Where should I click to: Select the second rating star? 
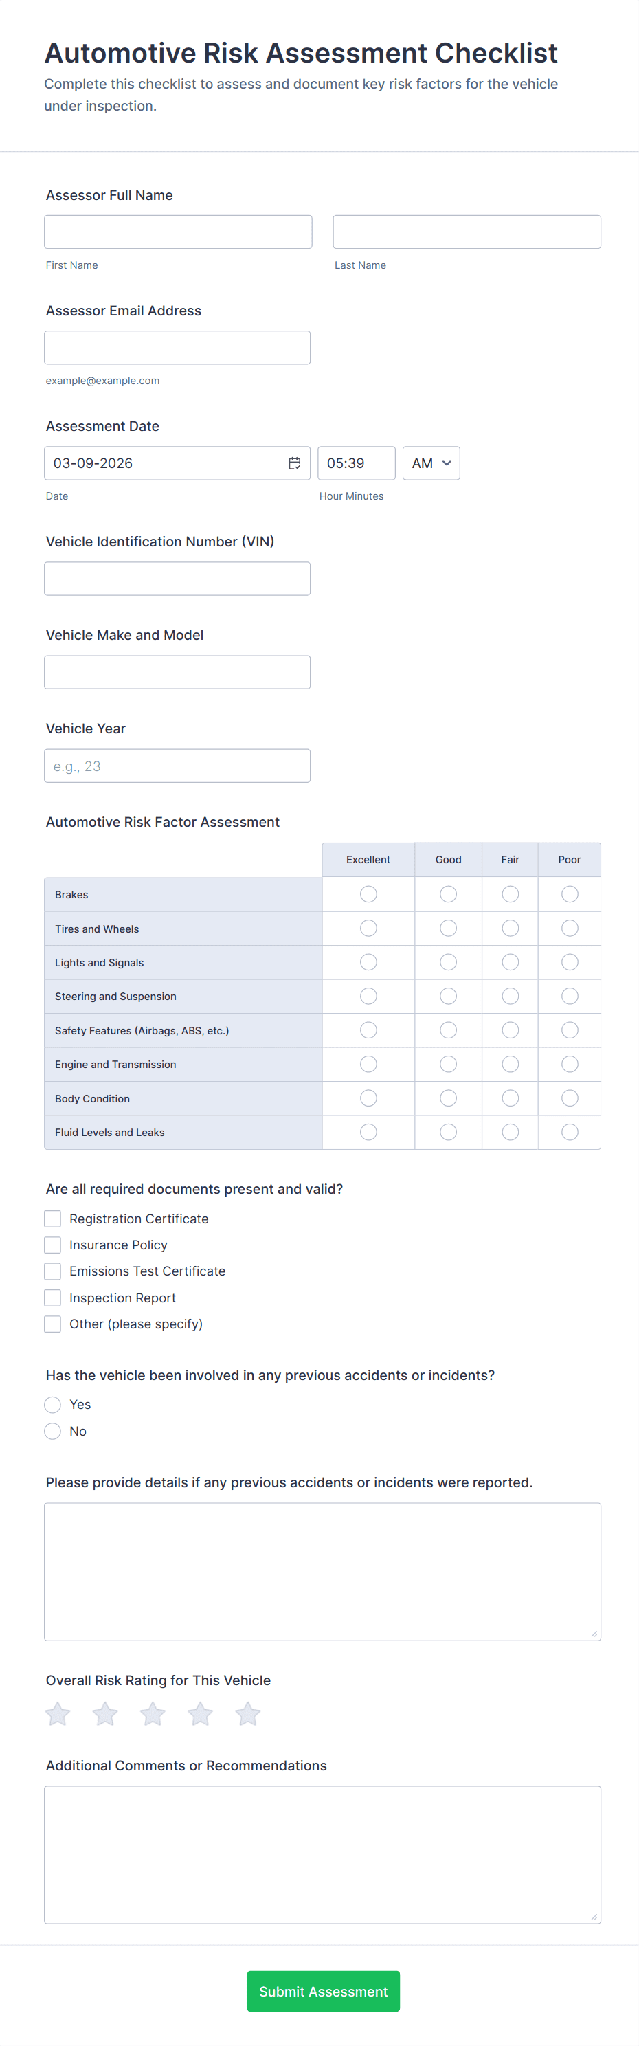(104, 1713)
